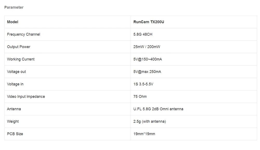The width and height of the screenshot is (260, 150).
Task: Click the 75 Ohm value
Action: pos(140,97)
